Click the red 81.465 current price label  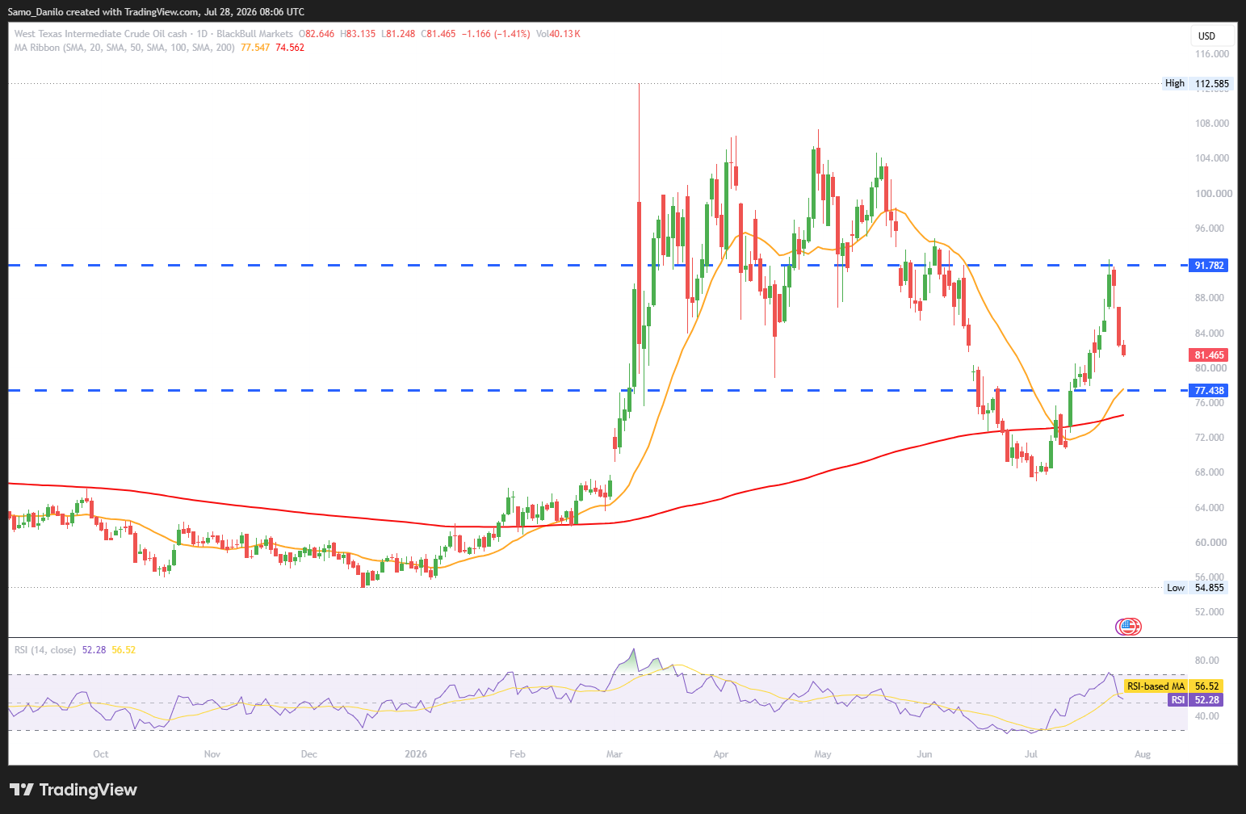[1210, 355]
